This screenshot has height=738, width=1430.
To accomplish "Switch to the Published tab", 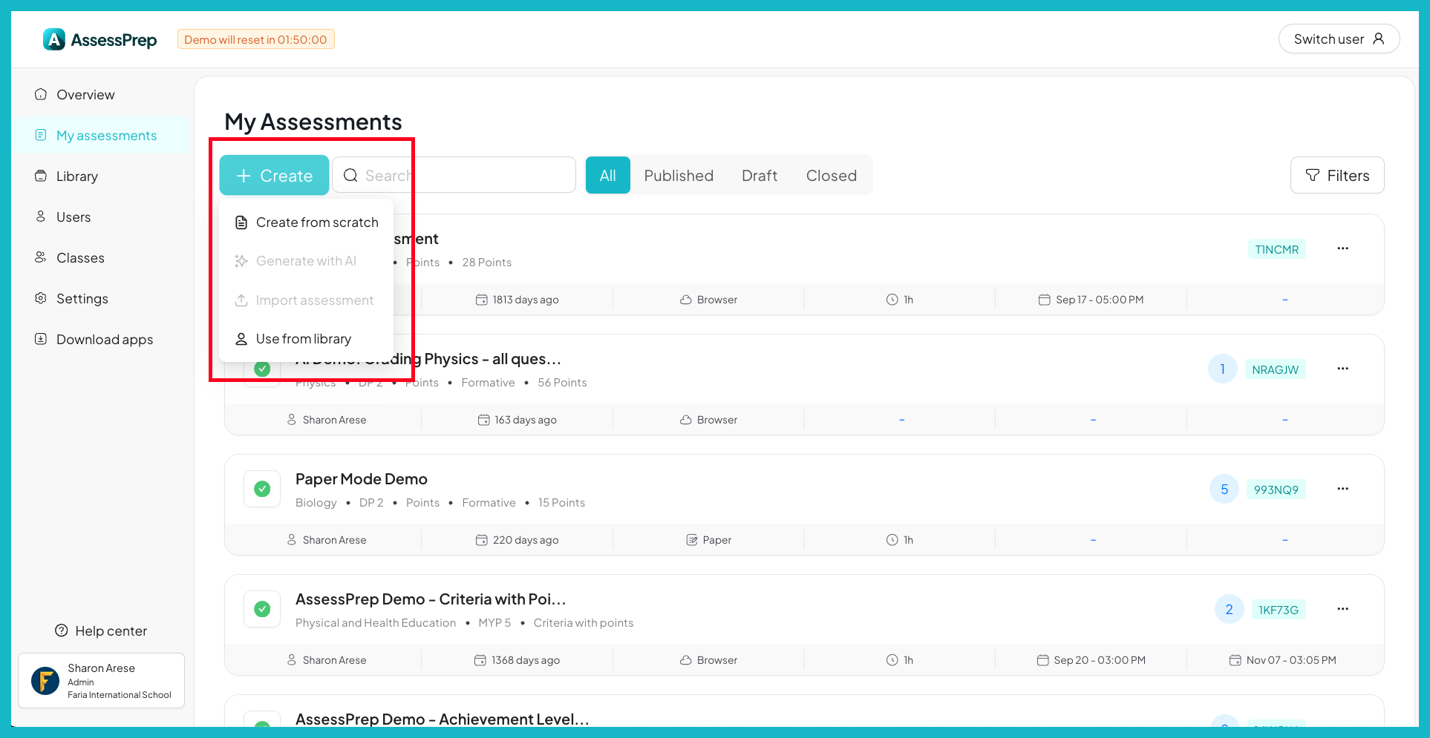I will pos(678,175).
